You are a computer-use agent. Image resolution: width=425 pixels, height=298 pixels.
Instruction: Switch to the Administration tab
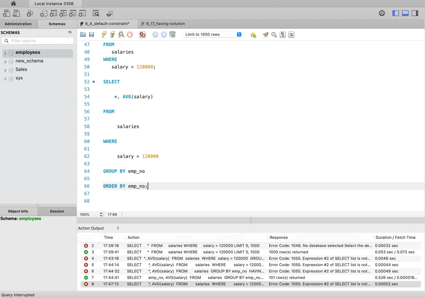point(18,24)
